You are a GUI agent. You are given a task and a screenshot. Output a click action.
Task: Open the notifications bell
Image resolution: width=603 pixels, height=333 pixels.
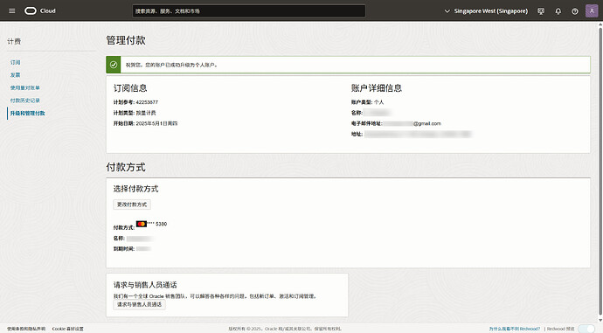pyautogui.click(x=558, y=11)
